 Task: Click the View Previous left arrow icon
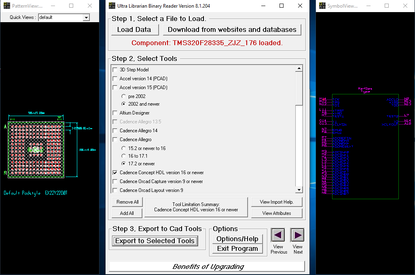click(x=278, y=235)
